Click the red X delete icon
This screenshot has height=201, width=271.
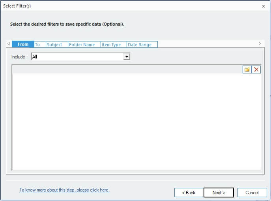click(256, 70)
